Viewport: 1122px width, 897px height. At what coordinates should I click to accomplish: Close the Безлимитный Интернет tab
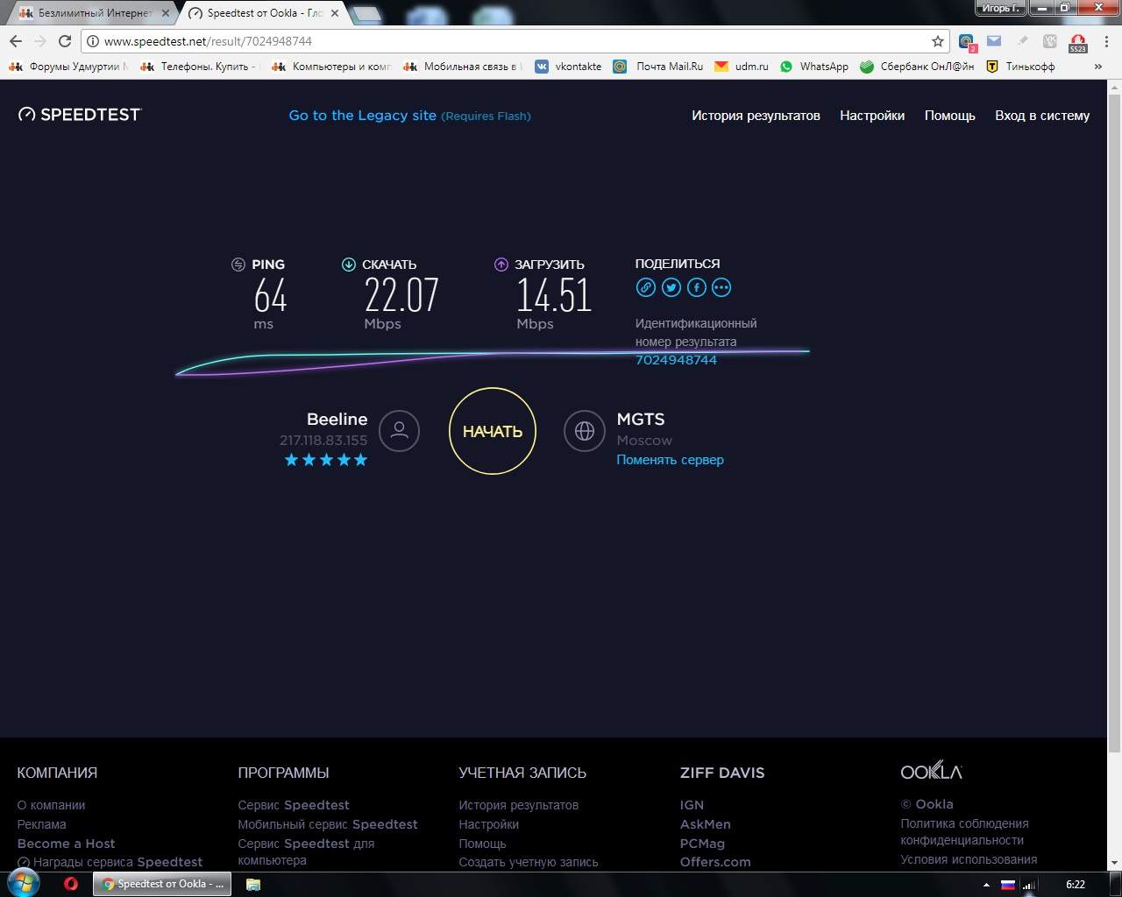(x=166, y=13)
